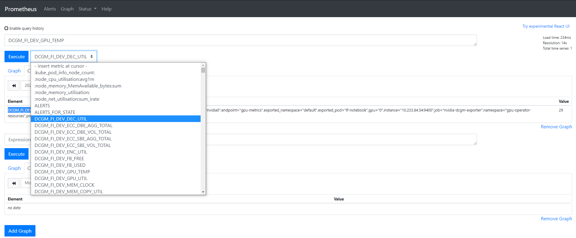The image size is (576, 238).
Task: Open Try experimental React UI link
Action: coord(546,26)
